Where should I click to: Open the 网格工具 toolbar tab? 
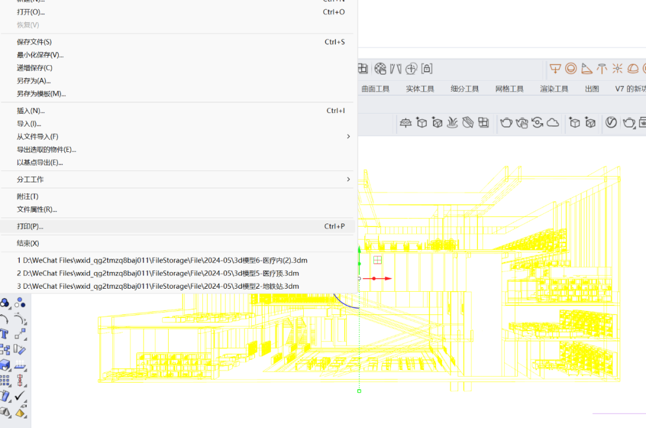pos(509,88)
